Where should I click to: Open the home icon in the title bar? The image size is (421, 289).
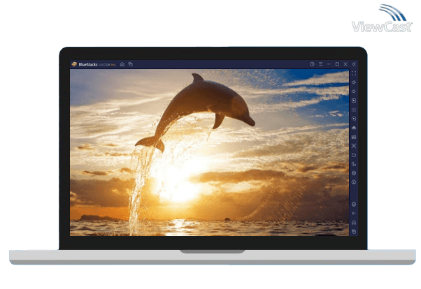[122, 64]
